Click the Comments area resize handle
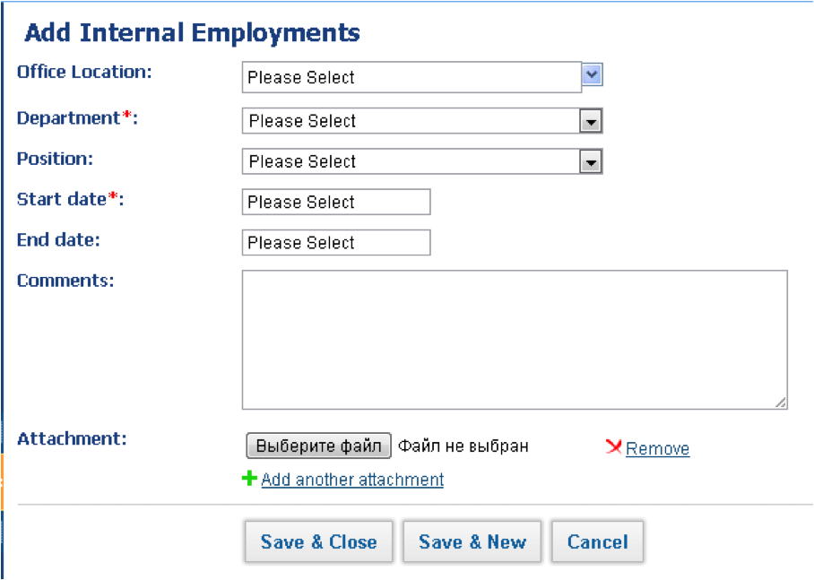The height and width of the screenshot is (580, 814). coord(780,403)
